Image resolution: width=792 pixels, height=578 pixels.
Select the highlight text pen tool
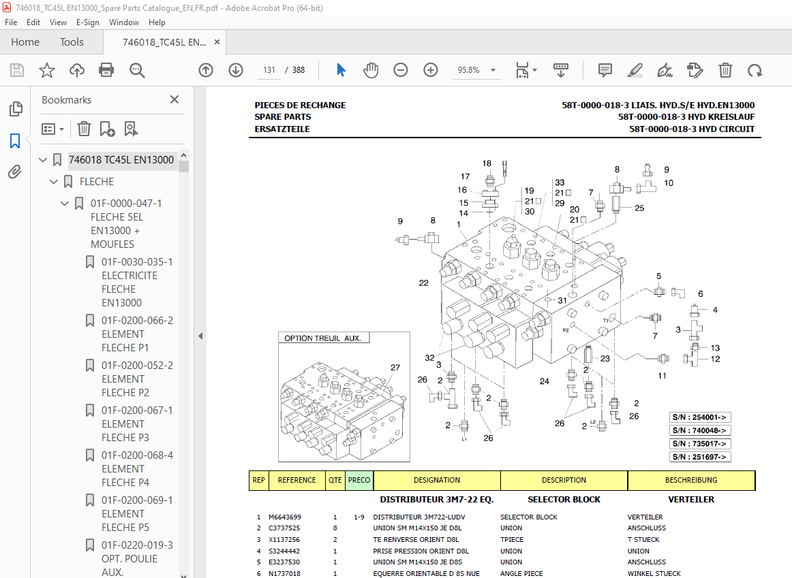635,70
